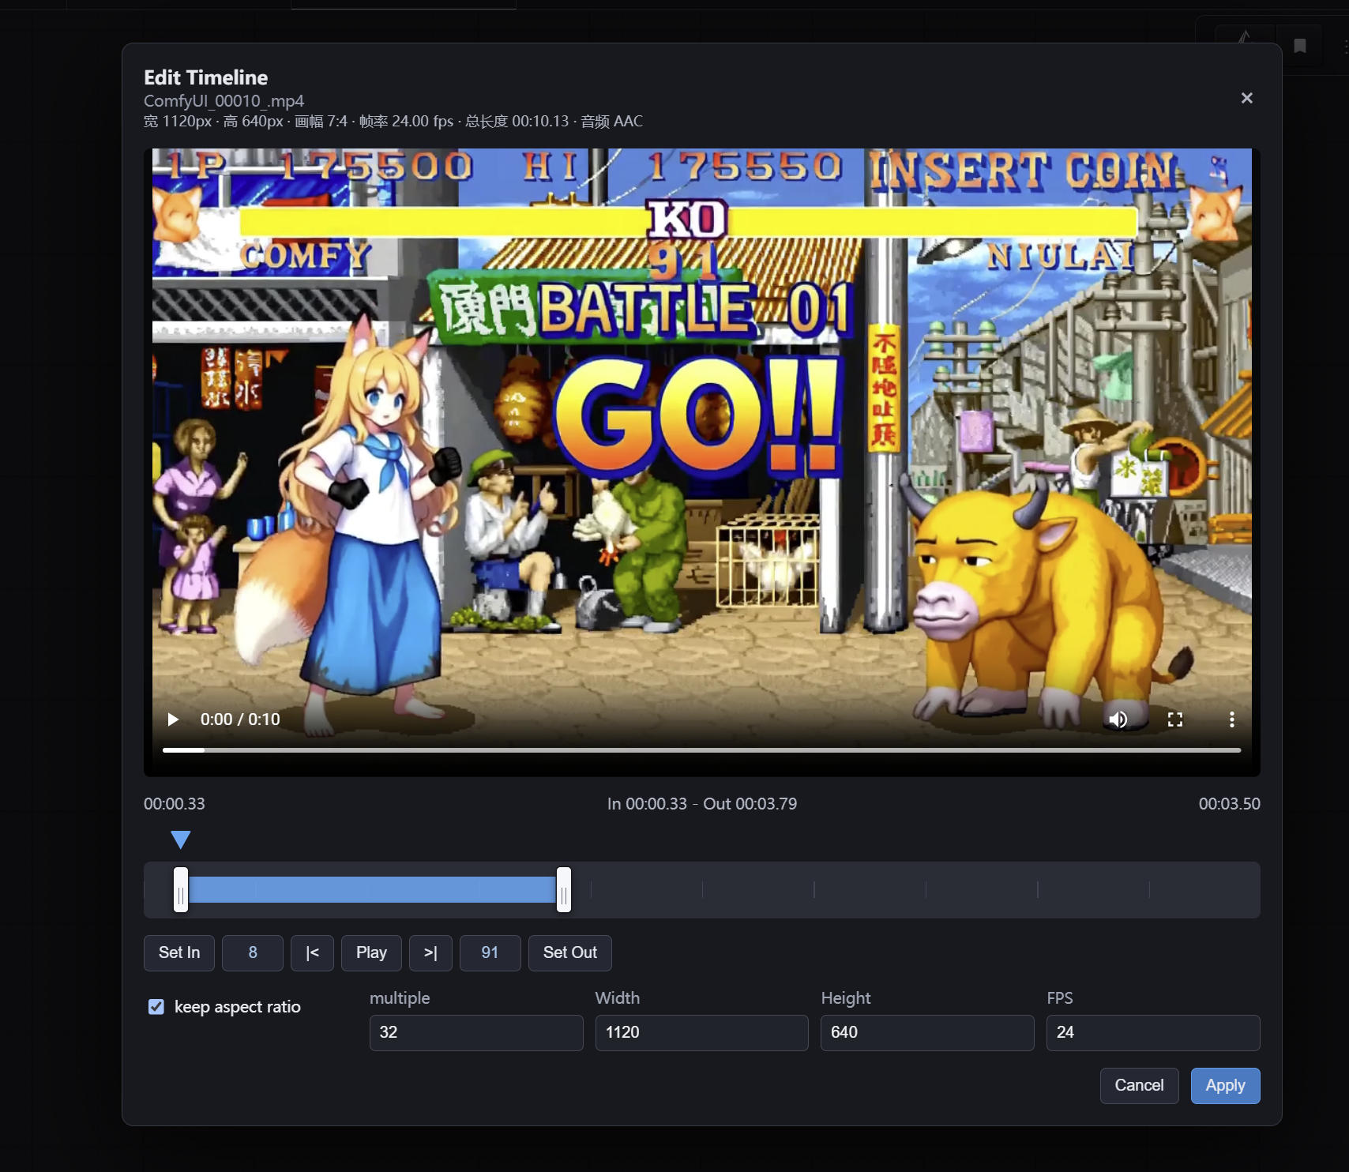The image size is (1349, 1172).
Task: Apply the timeline changes
Action: pos(1226,1086)
